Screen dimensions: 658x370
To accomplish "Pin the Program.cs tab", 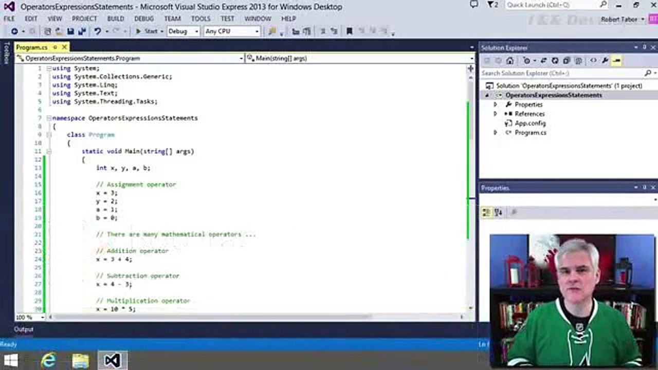I will point(55,47).
